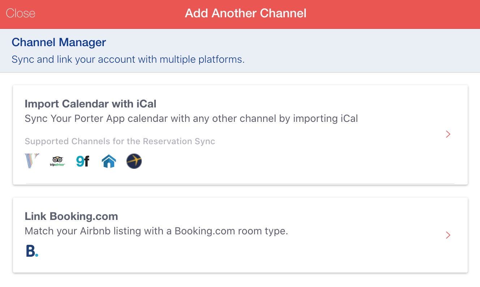The width and height of the screenshot is (480, 287).
Task: Click the Booking.com 'B.' logo
Action: coord(32,251)
